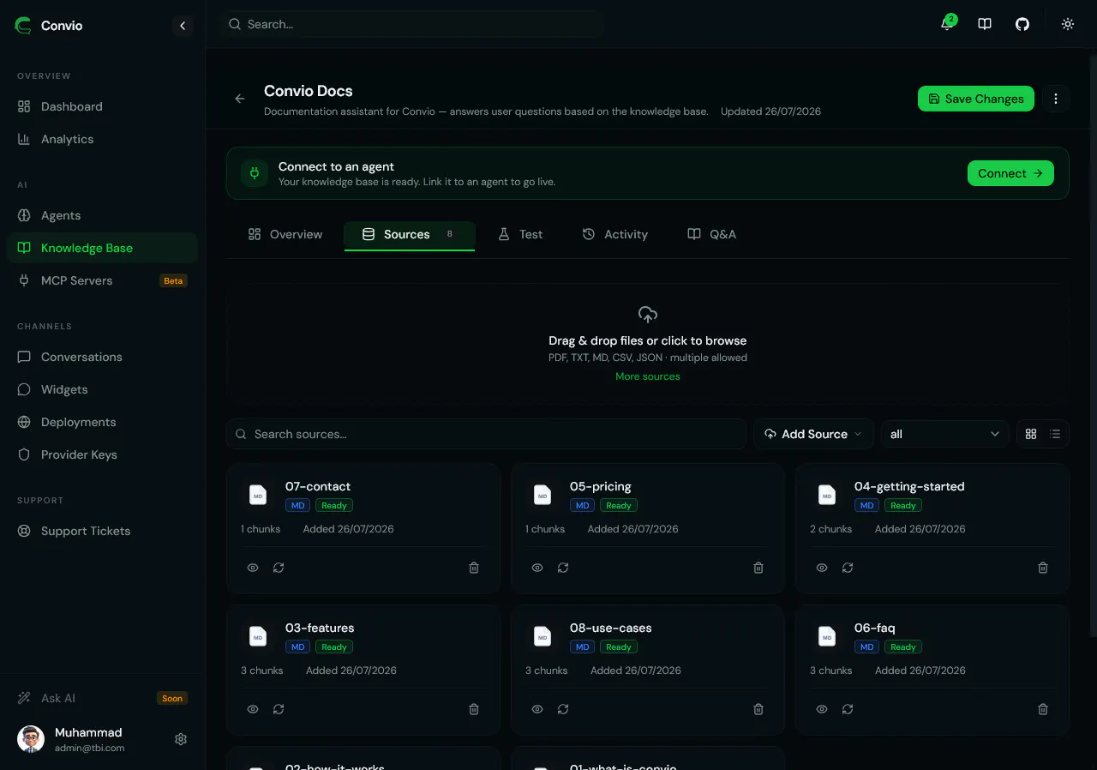Open the notifications bell
Image resolution: width=1097 pixels, height=770 pixels.
click(x=947, y=24)
